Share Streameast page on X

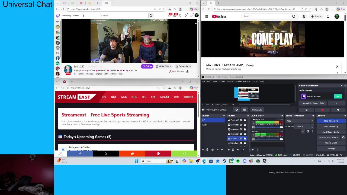click(x=106, y=154)
